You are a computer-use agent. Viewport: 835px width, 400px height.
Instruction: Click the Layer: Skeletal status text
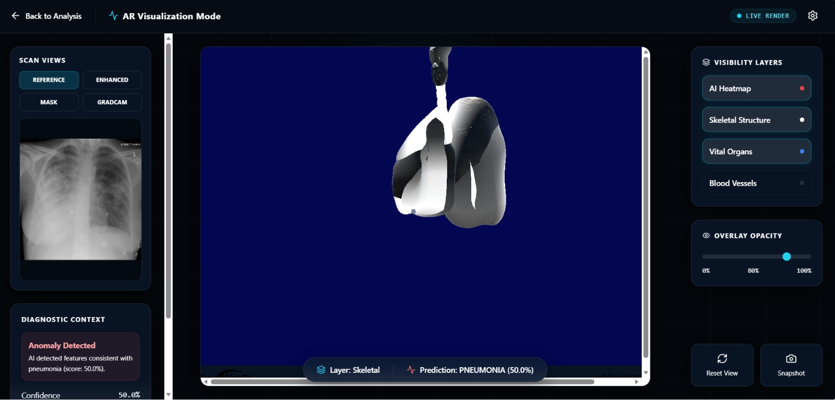click(x=355, y=370)
